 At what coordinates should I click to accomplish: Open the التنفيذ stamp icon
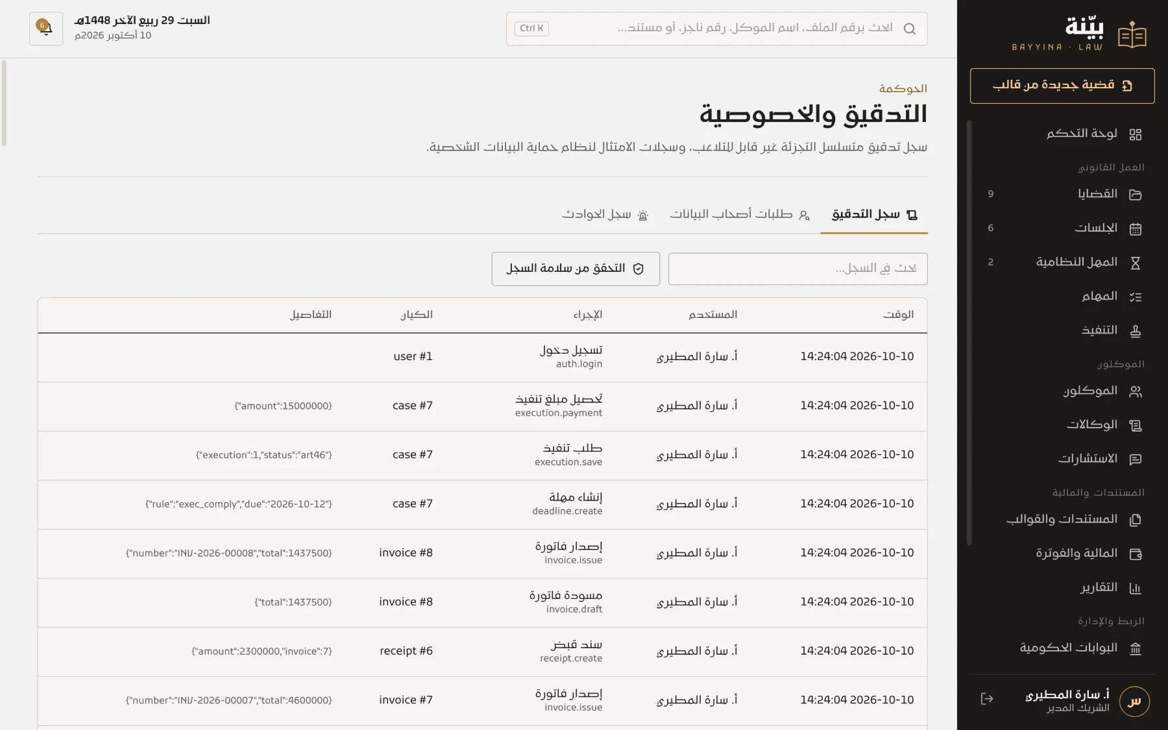pyautogui.click(x=1135, y=331)
